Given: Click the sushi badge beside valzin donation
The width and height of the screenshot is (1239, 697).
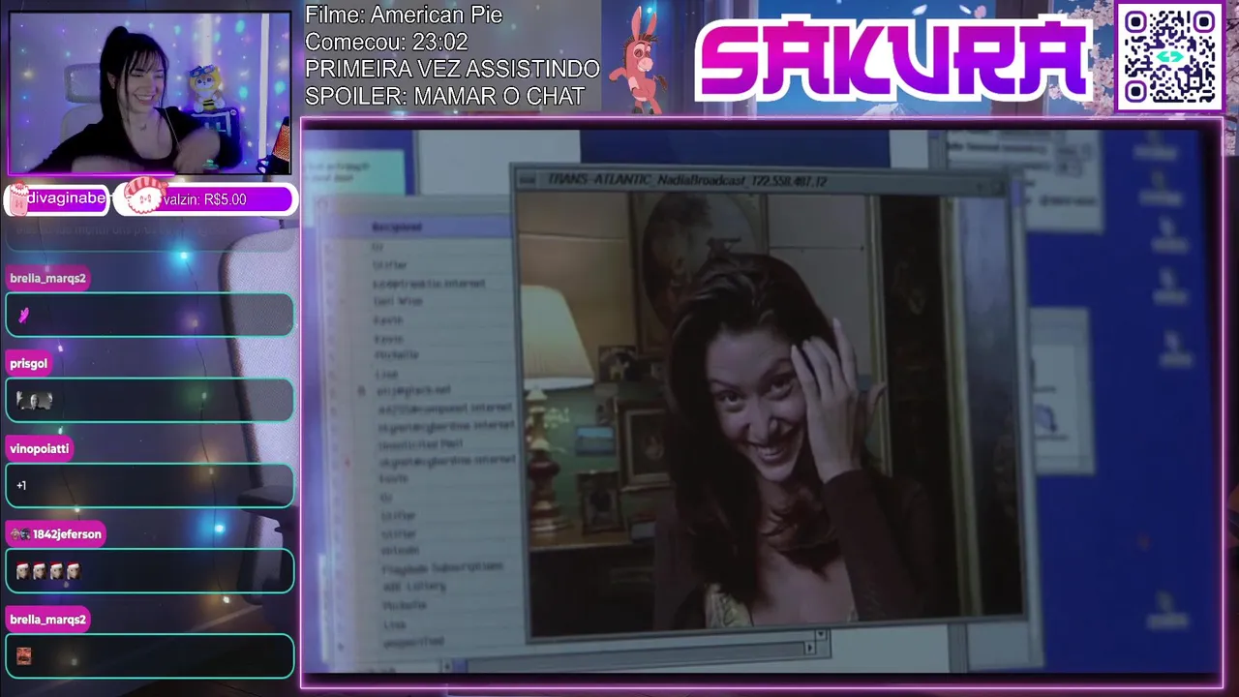Looking at the screenshot, I should click(x=146, y=195).
